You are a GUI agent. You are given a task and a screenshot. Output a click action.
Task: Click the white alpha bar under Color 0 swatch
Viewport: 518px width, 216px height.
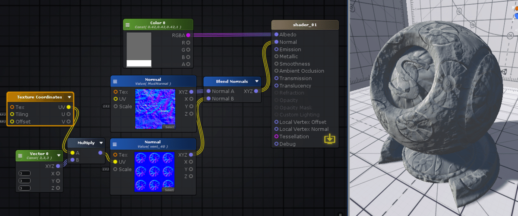coord(139,63)
